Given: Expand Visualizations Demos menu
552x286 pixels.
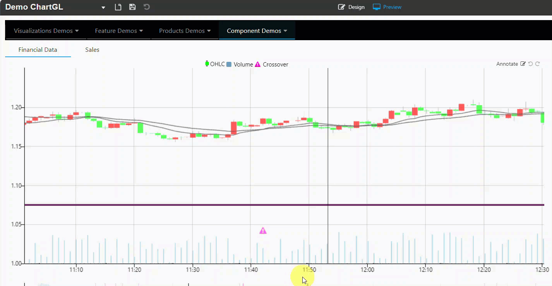Looking at the screenshot, I should [46, 31].
